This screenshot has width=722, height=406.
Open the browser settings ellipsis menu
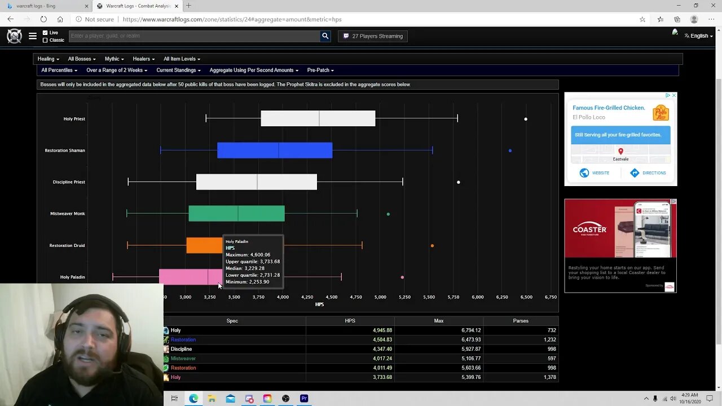(x=712, y=19)
